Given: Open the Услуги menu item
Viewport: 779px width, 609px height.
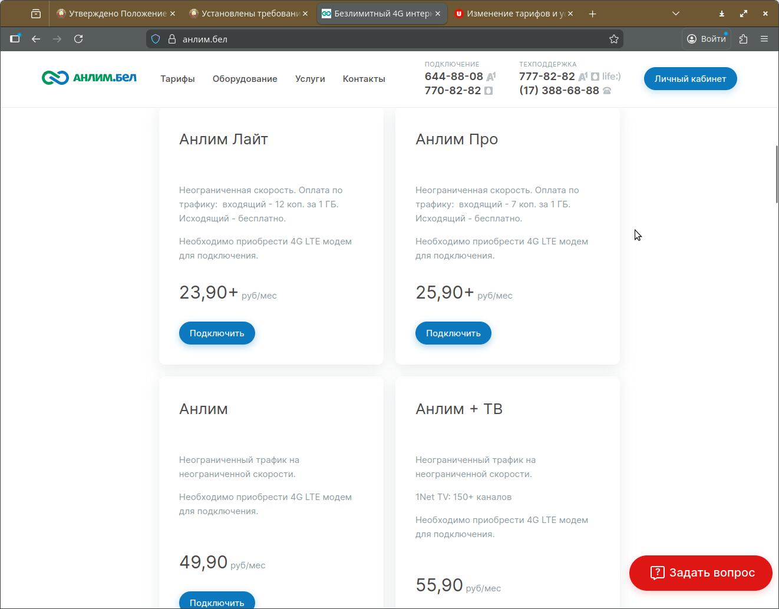Looking at the screenshot, I should coord(310,79).
